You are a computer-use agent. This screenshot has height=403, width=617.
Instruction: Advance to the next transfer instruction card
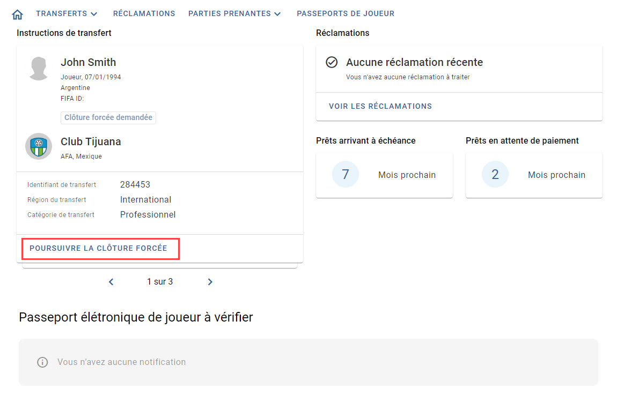[x=210, y=282]
